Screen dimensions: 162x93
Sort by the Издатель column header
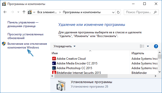tap(138, 53)
